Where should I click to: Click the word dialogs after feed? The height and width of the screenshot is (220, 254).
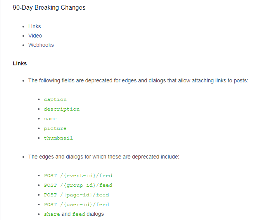click(x=95, y=214)
